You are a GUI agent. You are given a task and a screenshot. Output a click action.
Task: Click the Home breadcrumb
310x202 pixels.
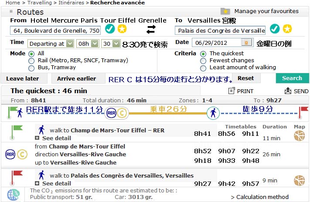click(13, 3)
